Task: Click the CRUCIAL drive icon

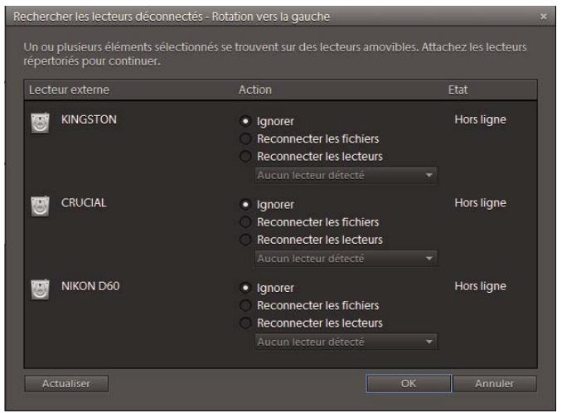Action: tap(40, 206)
